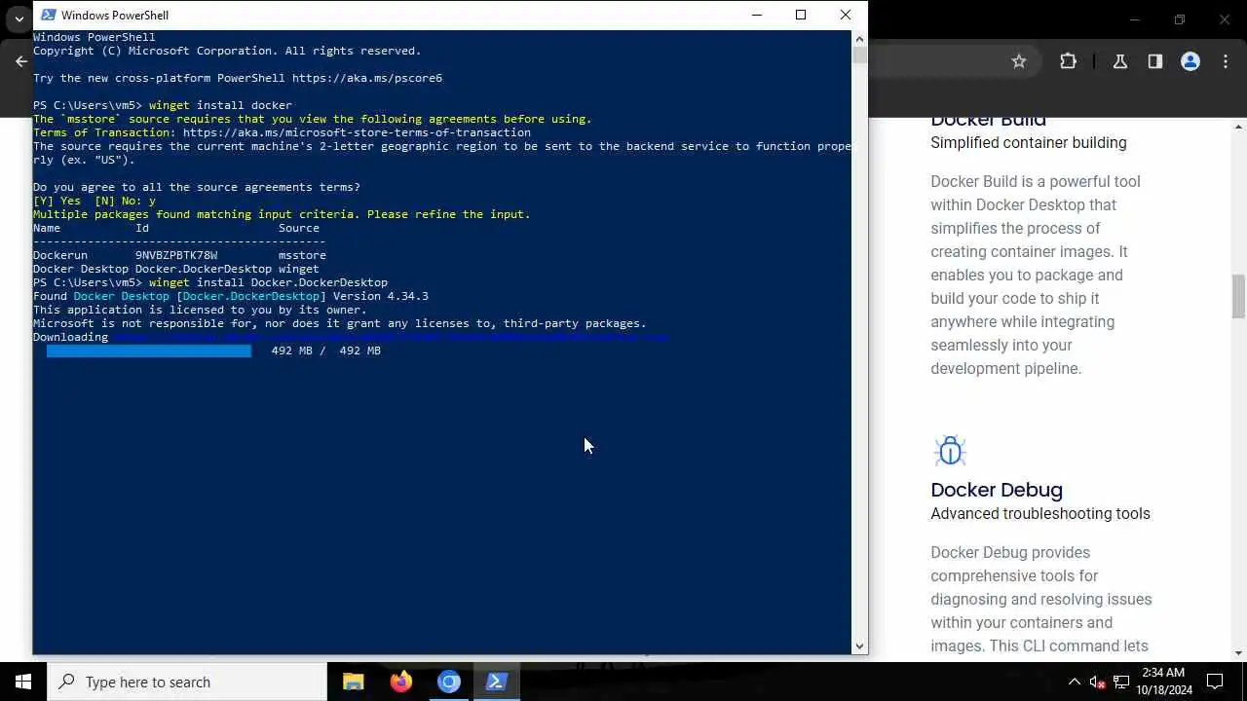Viewport: 1247px width, 701px height.
Task: Click the Docker Debug heading
Action: 997,490
